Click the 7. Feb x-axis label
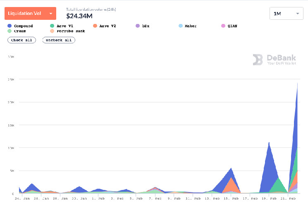The image size is (308, 204). pos(155,199)
